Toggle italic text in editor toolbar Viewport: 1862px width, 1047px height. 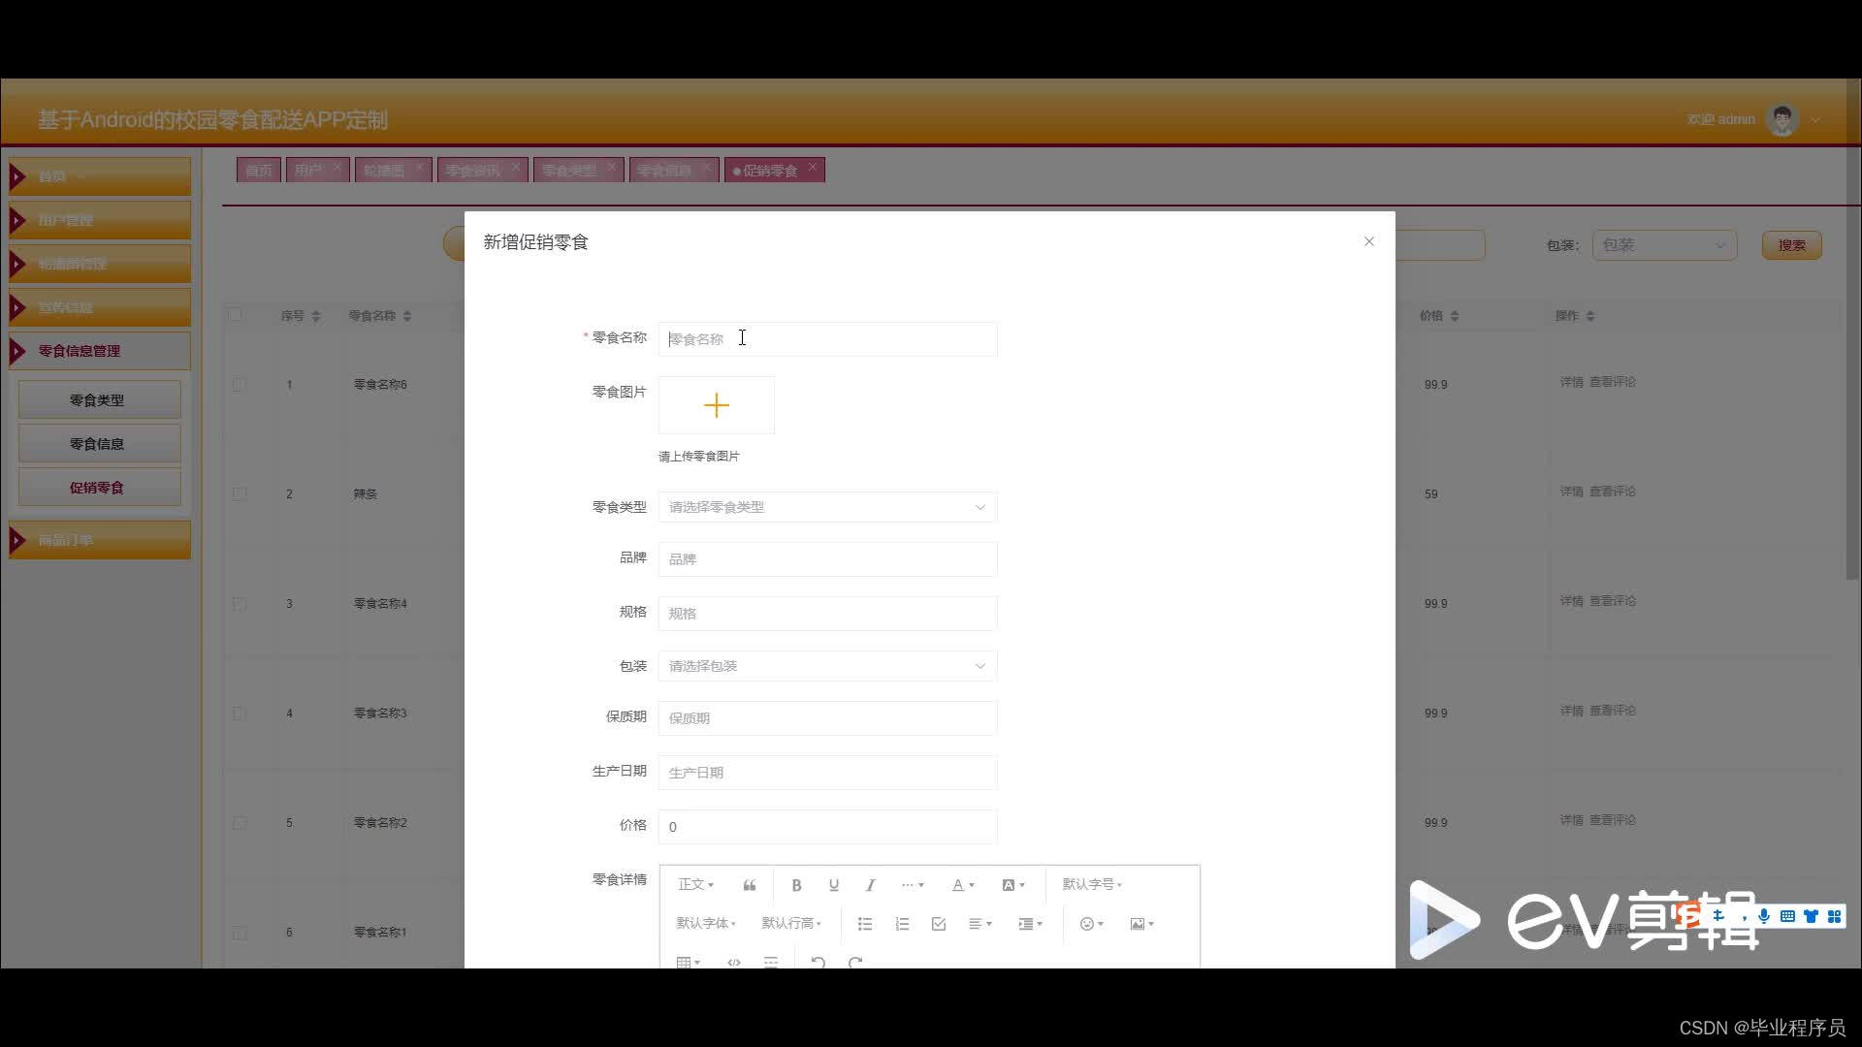[x=870, y=885]
